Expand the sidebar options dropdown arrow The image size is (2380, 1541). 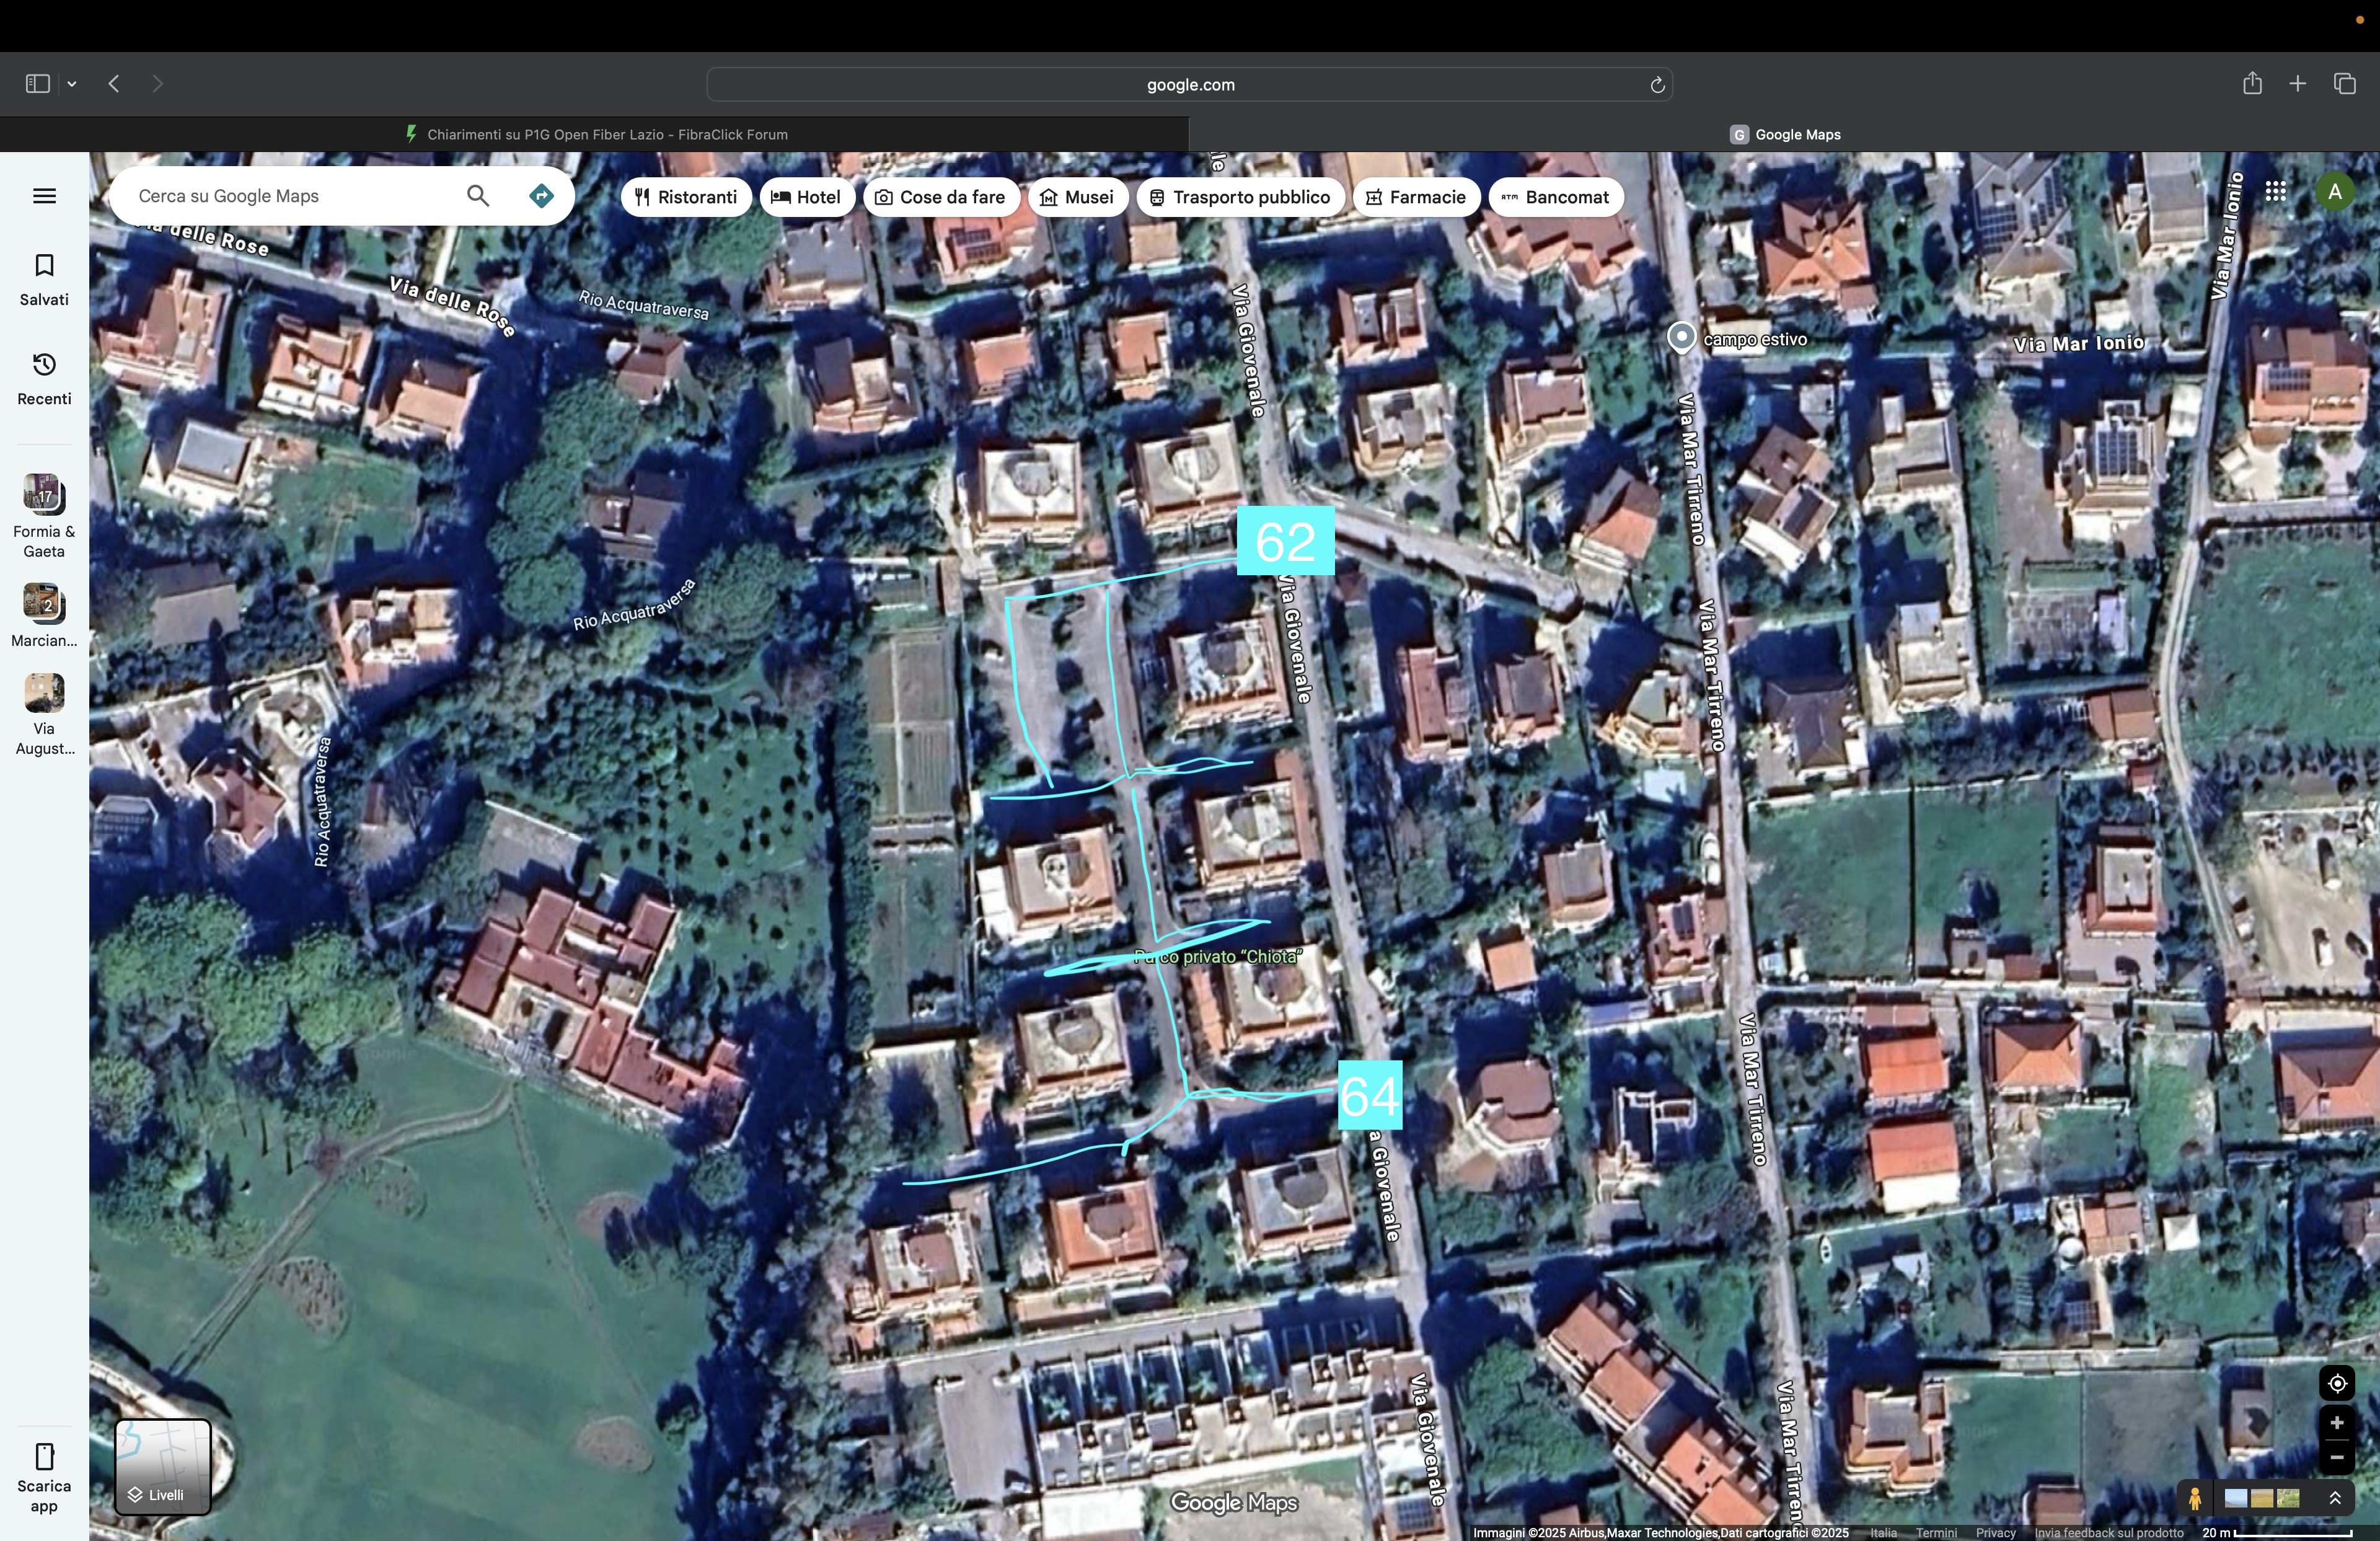point(72,84)
